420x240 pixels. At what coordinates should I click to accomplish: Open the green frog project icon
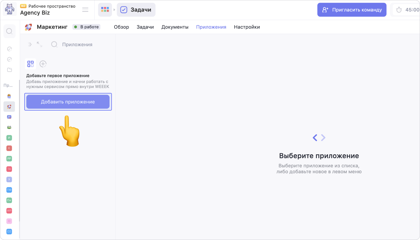point(9,127)
